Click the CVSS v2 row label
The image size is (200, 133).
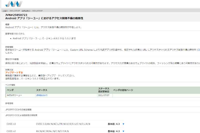(11, 131)
